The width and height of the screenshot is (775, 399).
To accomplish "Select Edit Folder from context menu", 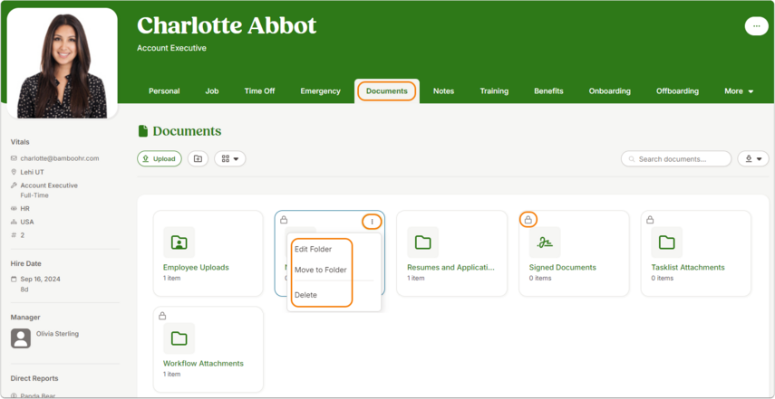I will [314, 249].
